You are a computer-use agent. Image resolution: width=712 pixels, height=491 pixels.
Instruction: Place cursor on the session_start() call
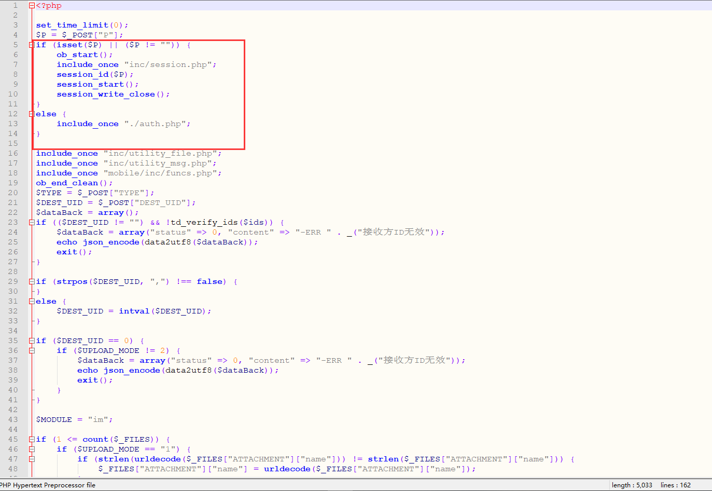88,84
